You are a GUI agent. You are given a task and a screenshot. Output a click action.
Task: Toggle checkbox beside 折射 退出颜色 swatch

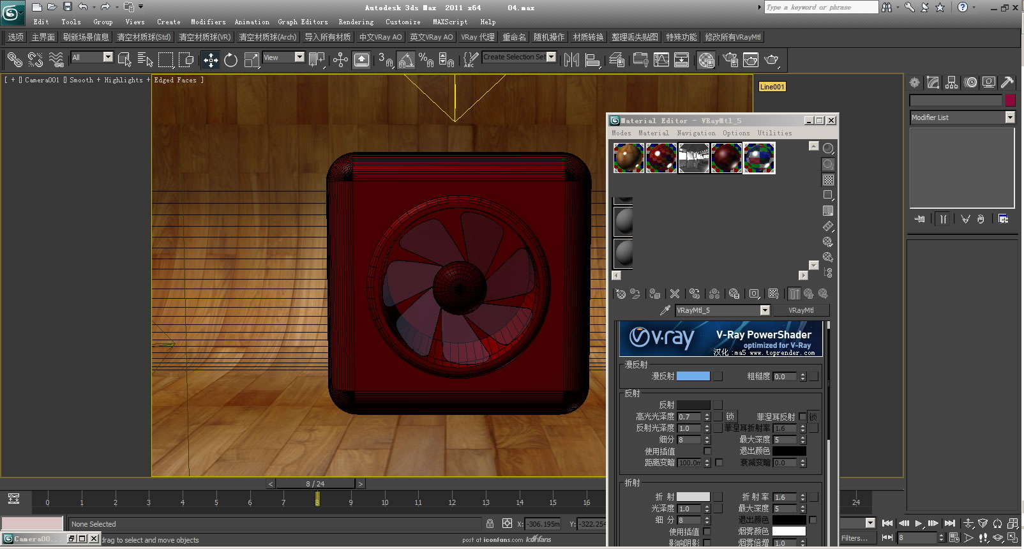(813, 520)
